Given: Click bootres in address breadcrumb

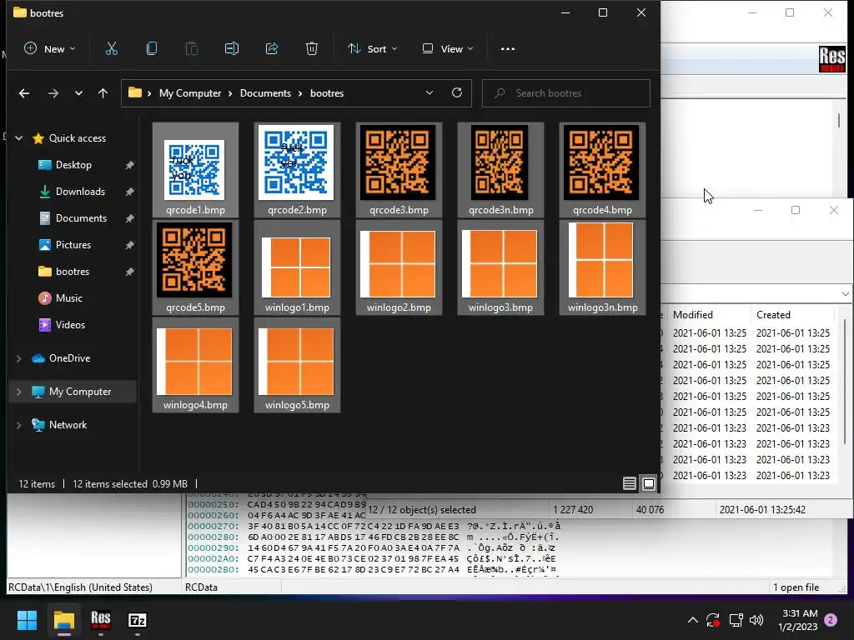Looking at the screenshot, I should pyautogui.click(x=327, y=93).
